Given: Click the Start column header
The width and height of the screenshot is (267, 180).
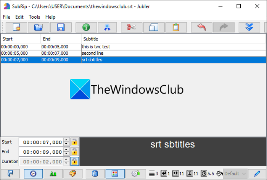Looking at the screenshot, I should pyautogui.click(x=21, y=39).
